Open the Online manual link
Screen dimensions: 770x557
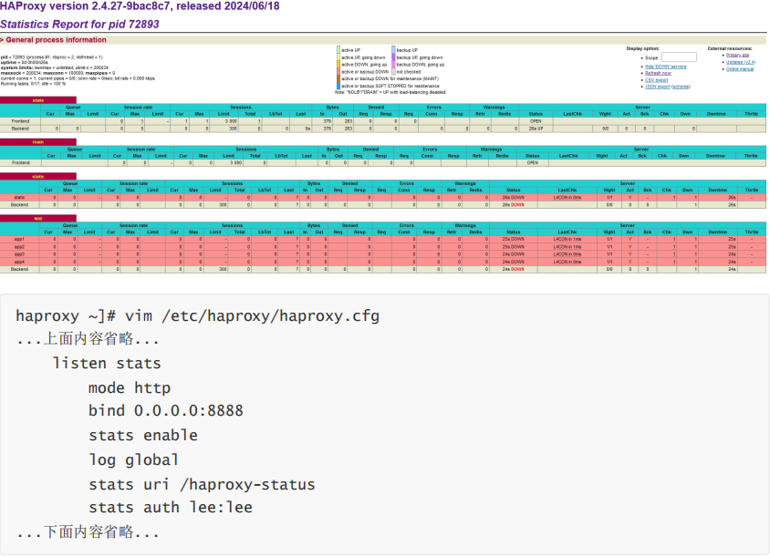pos(740,69)
